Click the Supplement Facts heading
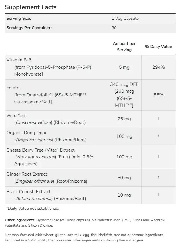Screen dimensions: 180x248 tap(31, 7)
